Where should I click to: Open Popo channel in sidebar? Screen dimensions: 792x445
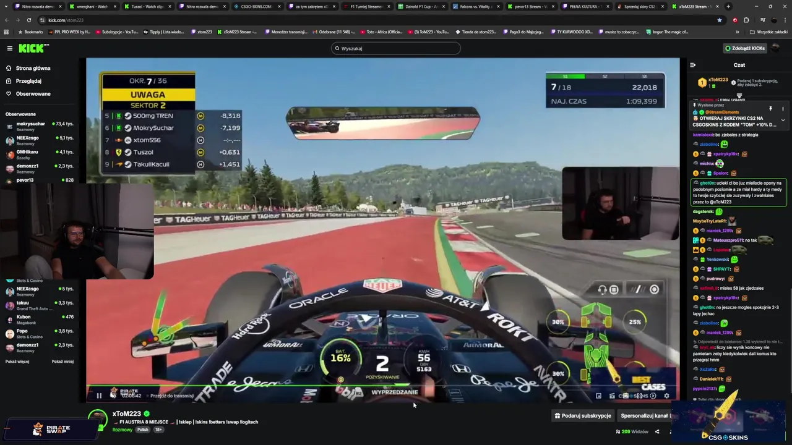point(40,334)
